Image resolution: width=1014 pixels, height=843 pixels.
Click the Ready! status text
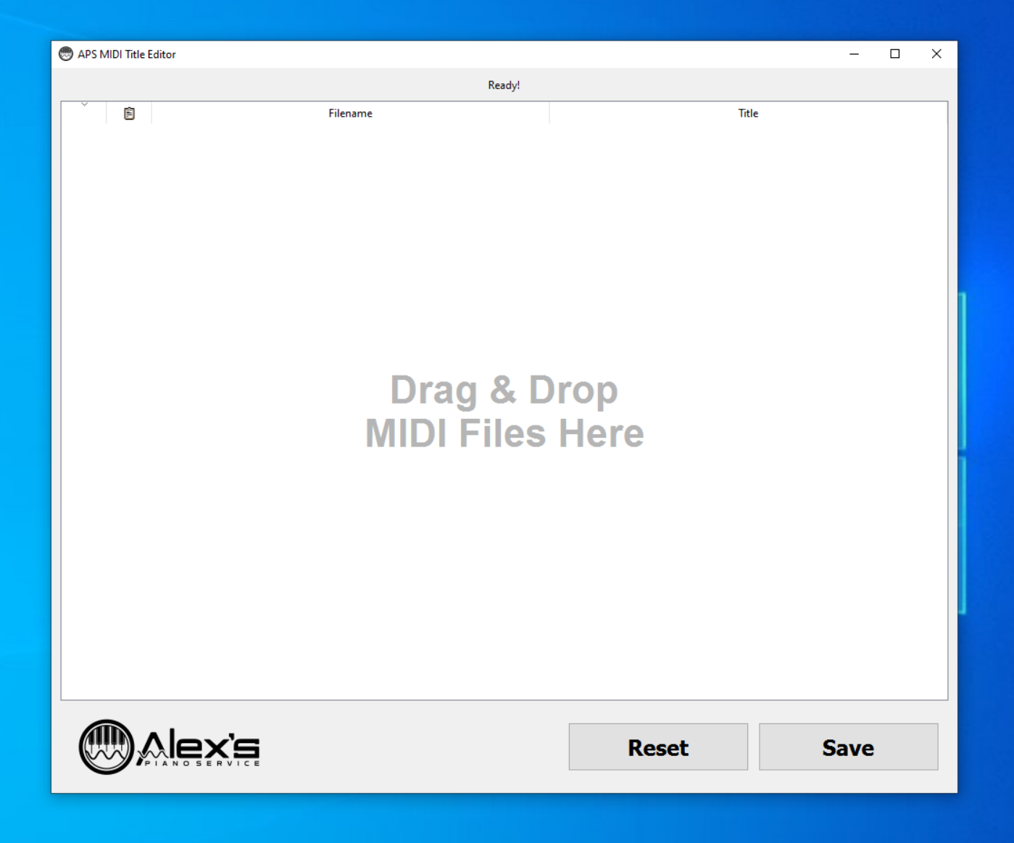point(504,85)
